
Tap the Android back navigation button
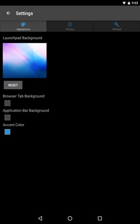click(x=40, y=218)
